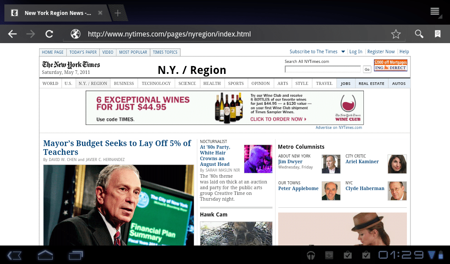Open the SCIENCE section
Image resolution: width=450 pixels, height=264 pixels.
click(x=187, y=83)
